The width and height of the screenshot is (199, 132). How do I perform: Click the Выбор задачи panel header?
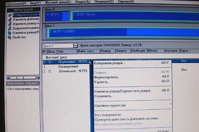click(x=24, y=10)
